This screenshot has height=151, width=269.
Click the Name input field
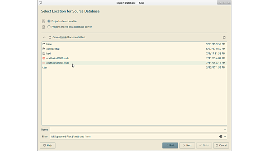[136, 130]
